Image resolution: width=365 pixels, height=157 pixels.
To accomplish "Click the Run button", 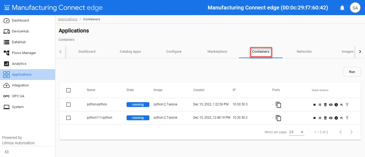I will pos(352,72).
